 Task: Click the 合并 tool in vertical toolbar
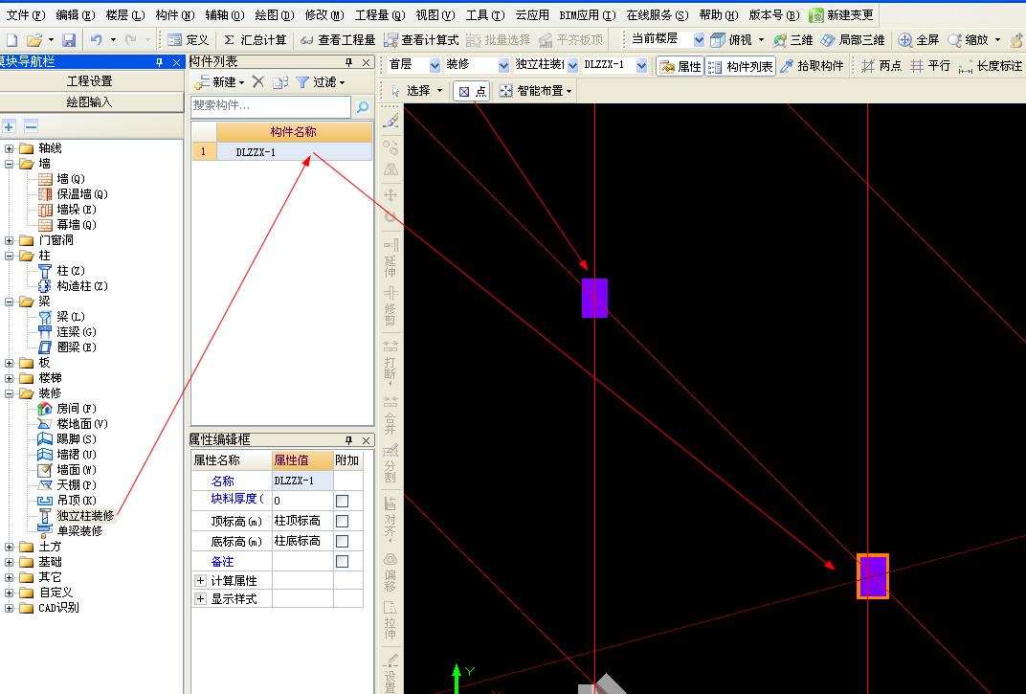click(390, 415)
